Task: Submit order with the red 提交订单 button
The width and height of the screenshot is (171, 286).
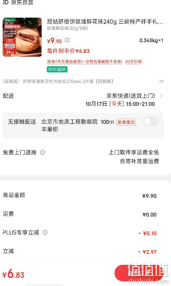Action: click(139, 273)
